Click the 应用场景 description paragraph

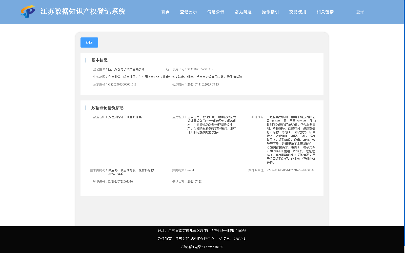coord(212,125)
